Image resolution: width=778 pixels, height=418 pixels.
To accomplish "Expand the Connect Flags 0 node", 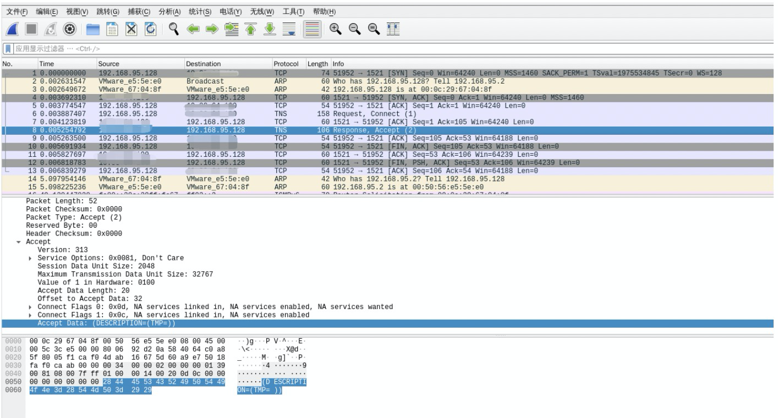I will (x=30, y=306).
